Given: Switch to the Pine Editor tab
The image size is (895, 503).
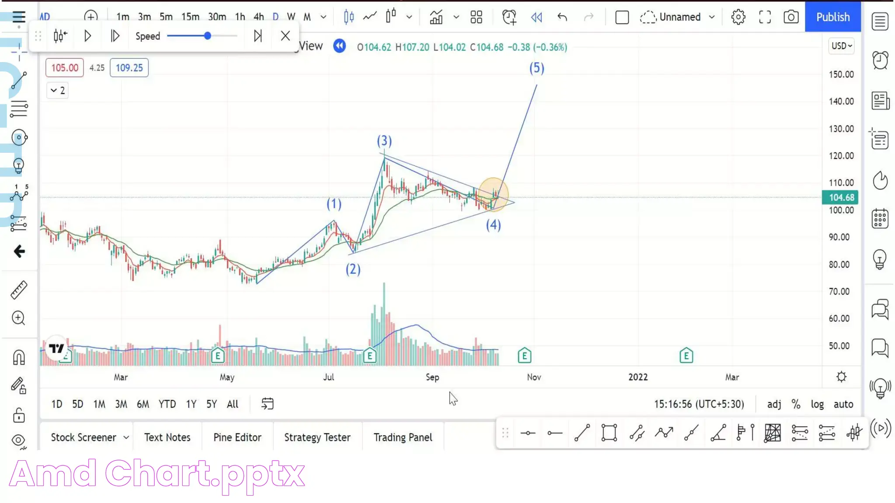Looking at the screenshot, I should 238,437.
